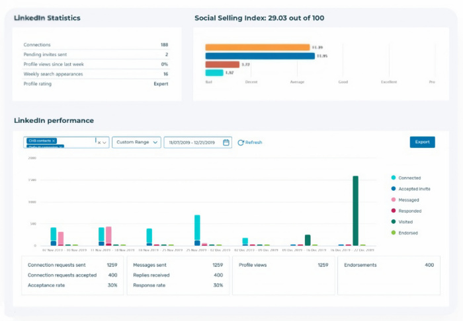Click the Profile rating row
Screen dimensions: 463x321
click(95, 84)
